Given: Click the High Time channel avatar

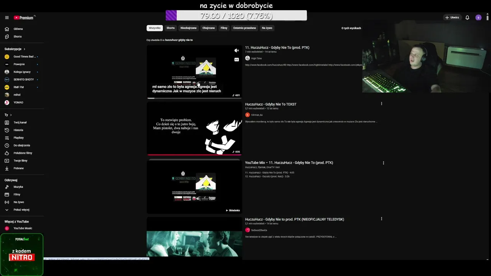Looking at the screenshot, I should 247,58.
